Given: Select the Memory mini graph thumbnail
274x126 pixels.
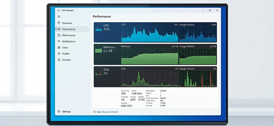Looking at the screenshot, I should 98,49.
